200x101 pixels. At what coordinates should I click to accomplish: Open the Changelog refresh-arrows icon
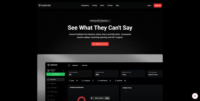(x=48, y=92)
